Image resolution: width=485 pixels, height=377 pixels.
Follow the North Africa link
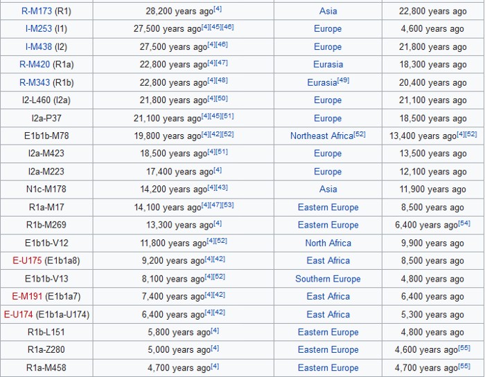(328, 243)
